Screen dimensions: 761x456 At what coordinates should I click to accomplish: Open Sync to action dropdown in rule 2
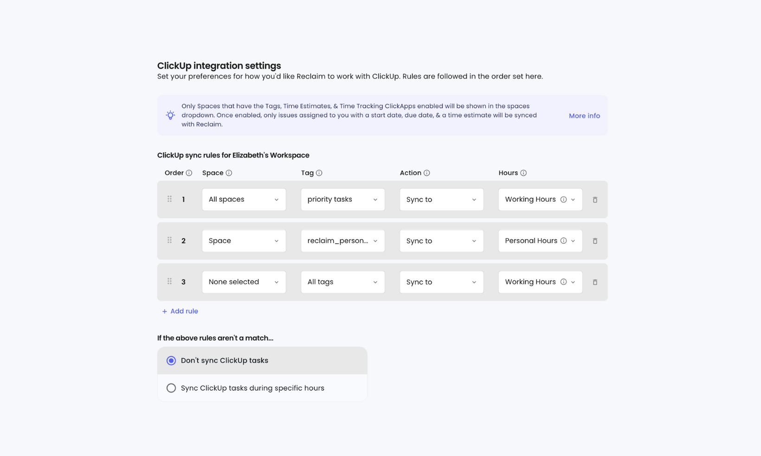point(442,241)
